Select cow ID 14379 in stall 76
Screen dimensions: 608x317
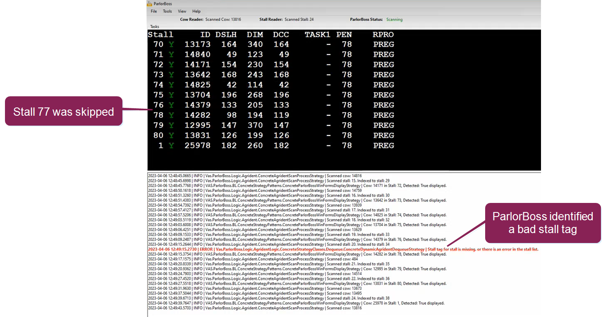[197, 105]
